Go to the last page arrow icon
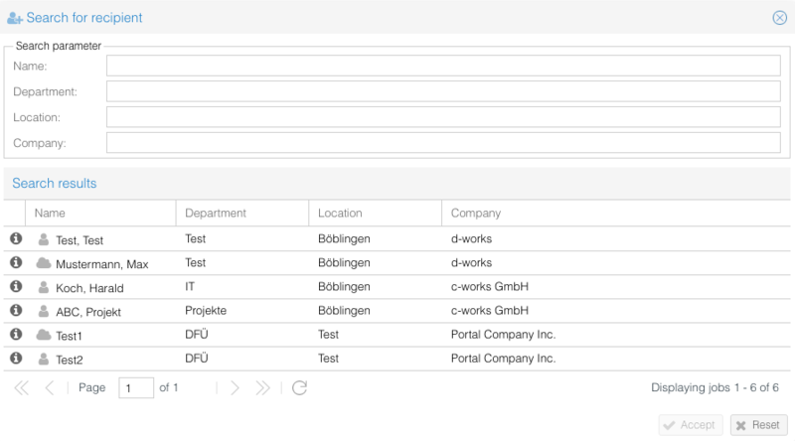 [262, 388]
